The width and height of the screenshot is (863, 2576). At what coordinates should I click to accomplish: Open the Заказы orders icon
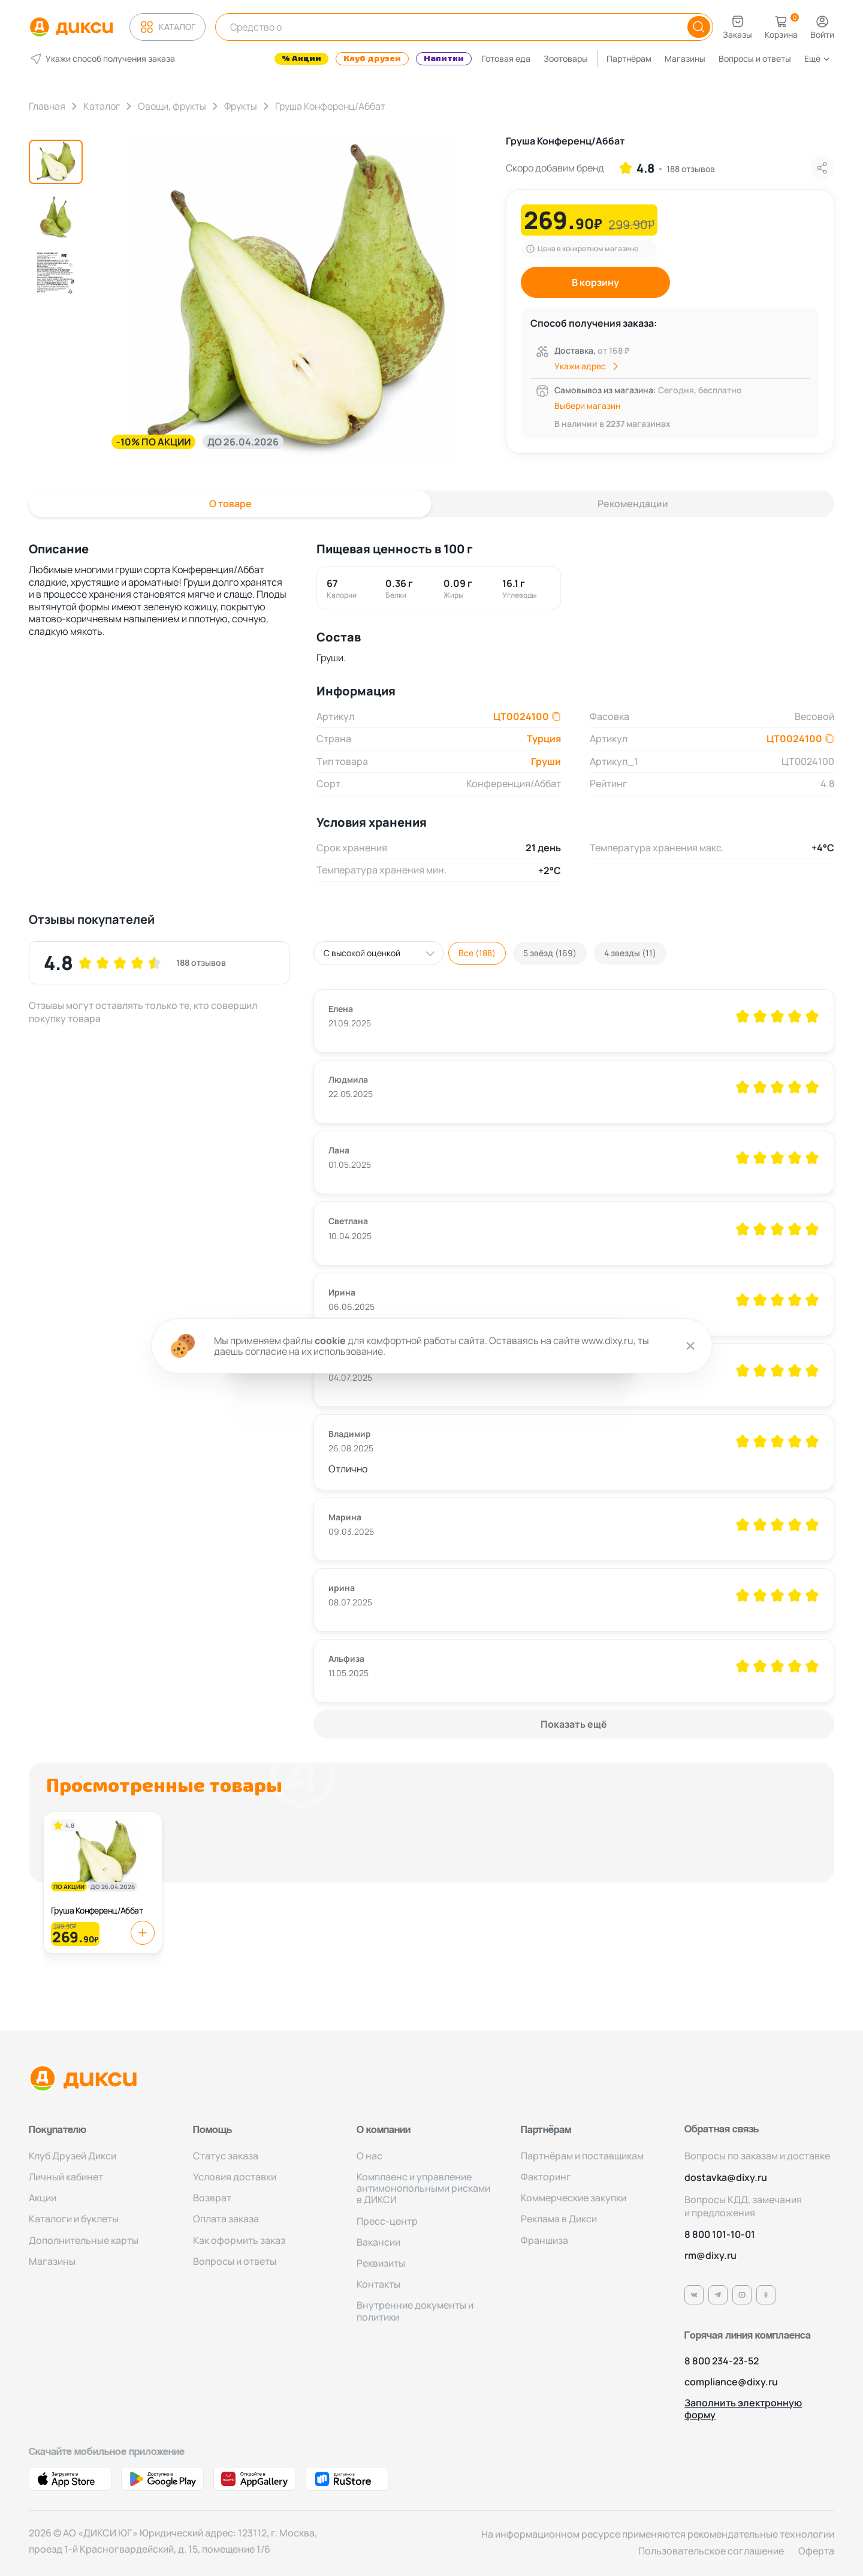737,26
